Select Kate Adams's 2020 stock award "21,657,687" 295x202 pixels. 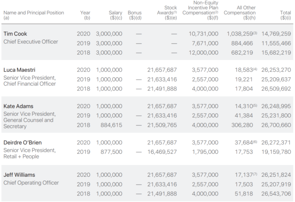pos(162,106)
